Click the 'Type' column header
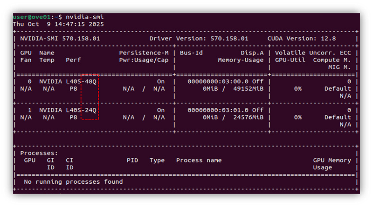The width and height of the screenshot is (373, 207). [157, 160]
